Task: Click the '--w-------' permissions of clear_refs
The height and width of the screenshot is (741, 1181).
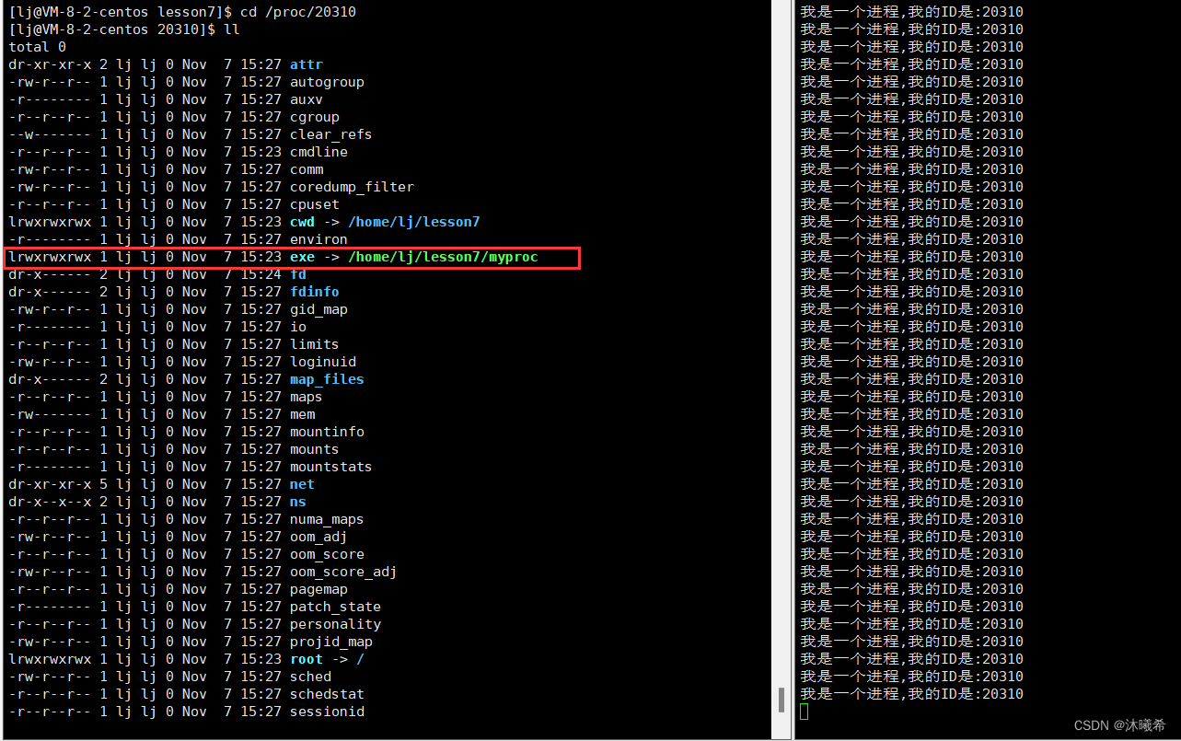Action: coord(50,134)
